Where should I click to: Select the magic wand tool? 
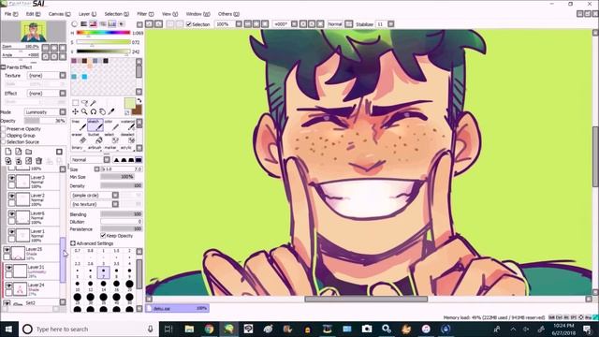tap(94, 102)
